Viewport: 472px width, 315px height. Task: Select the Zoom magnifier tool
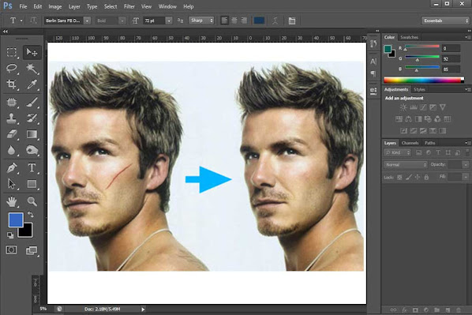[x=32, y=201]
